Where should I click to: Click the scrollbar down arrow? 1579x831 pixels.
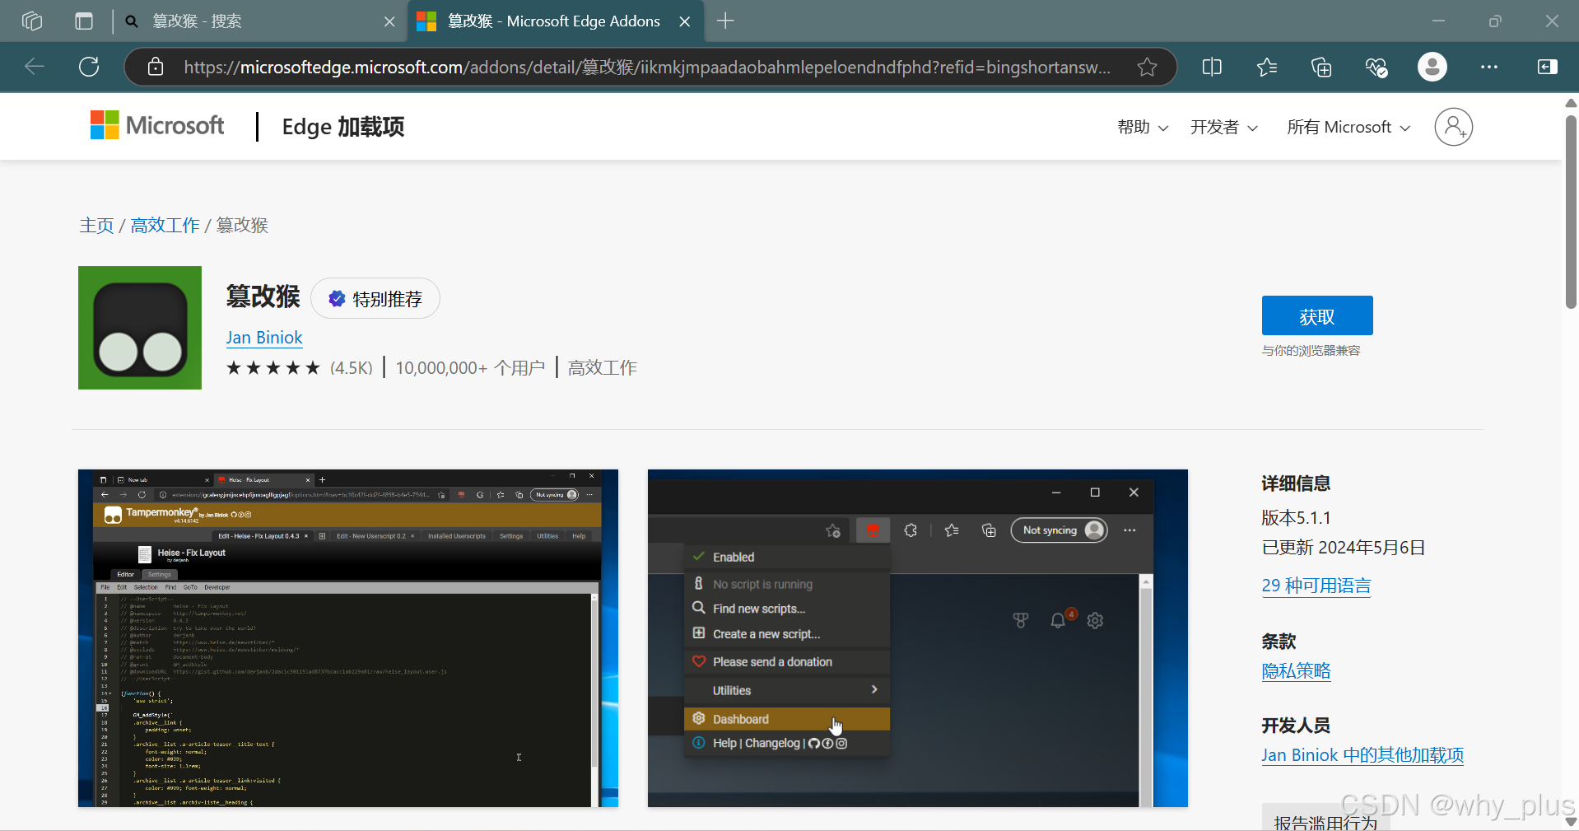(x=1571, y=821)
